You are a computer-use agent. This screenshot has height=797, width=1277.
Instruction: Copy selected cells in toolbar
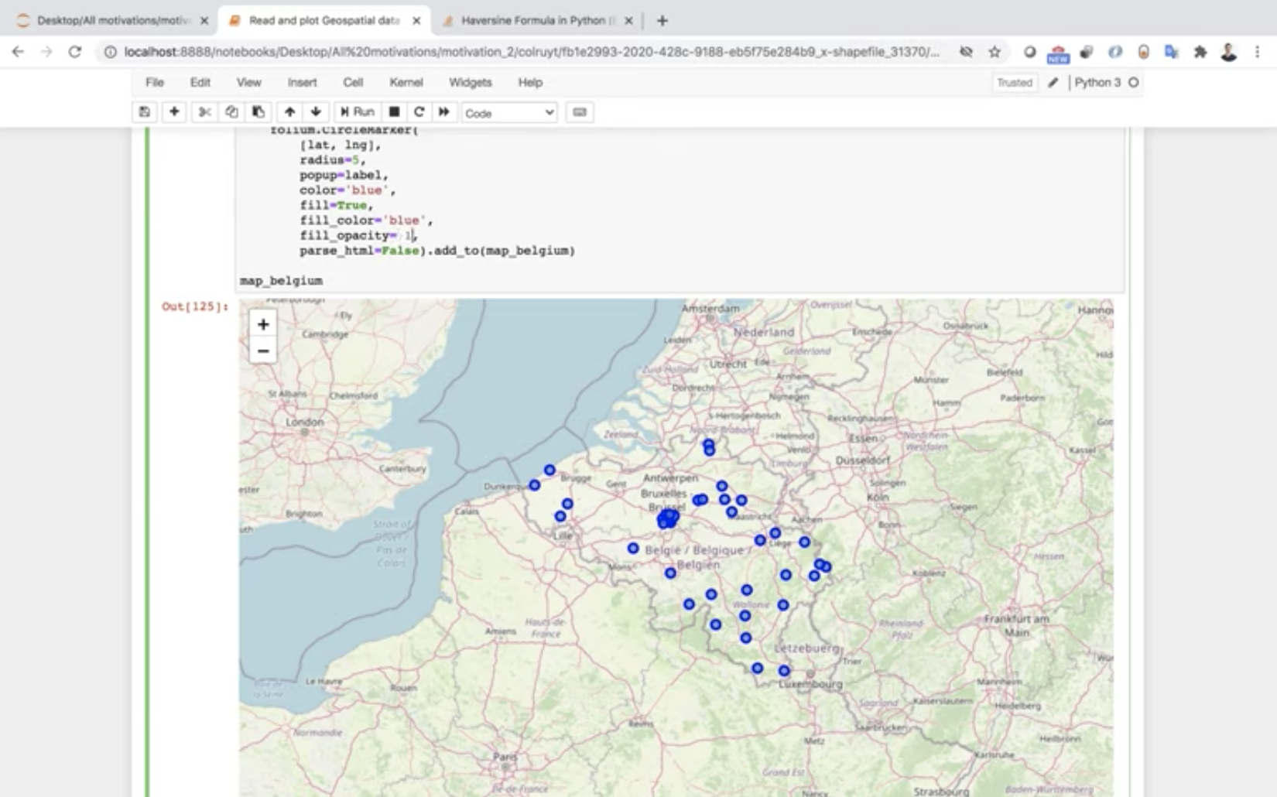coord(231,112)
